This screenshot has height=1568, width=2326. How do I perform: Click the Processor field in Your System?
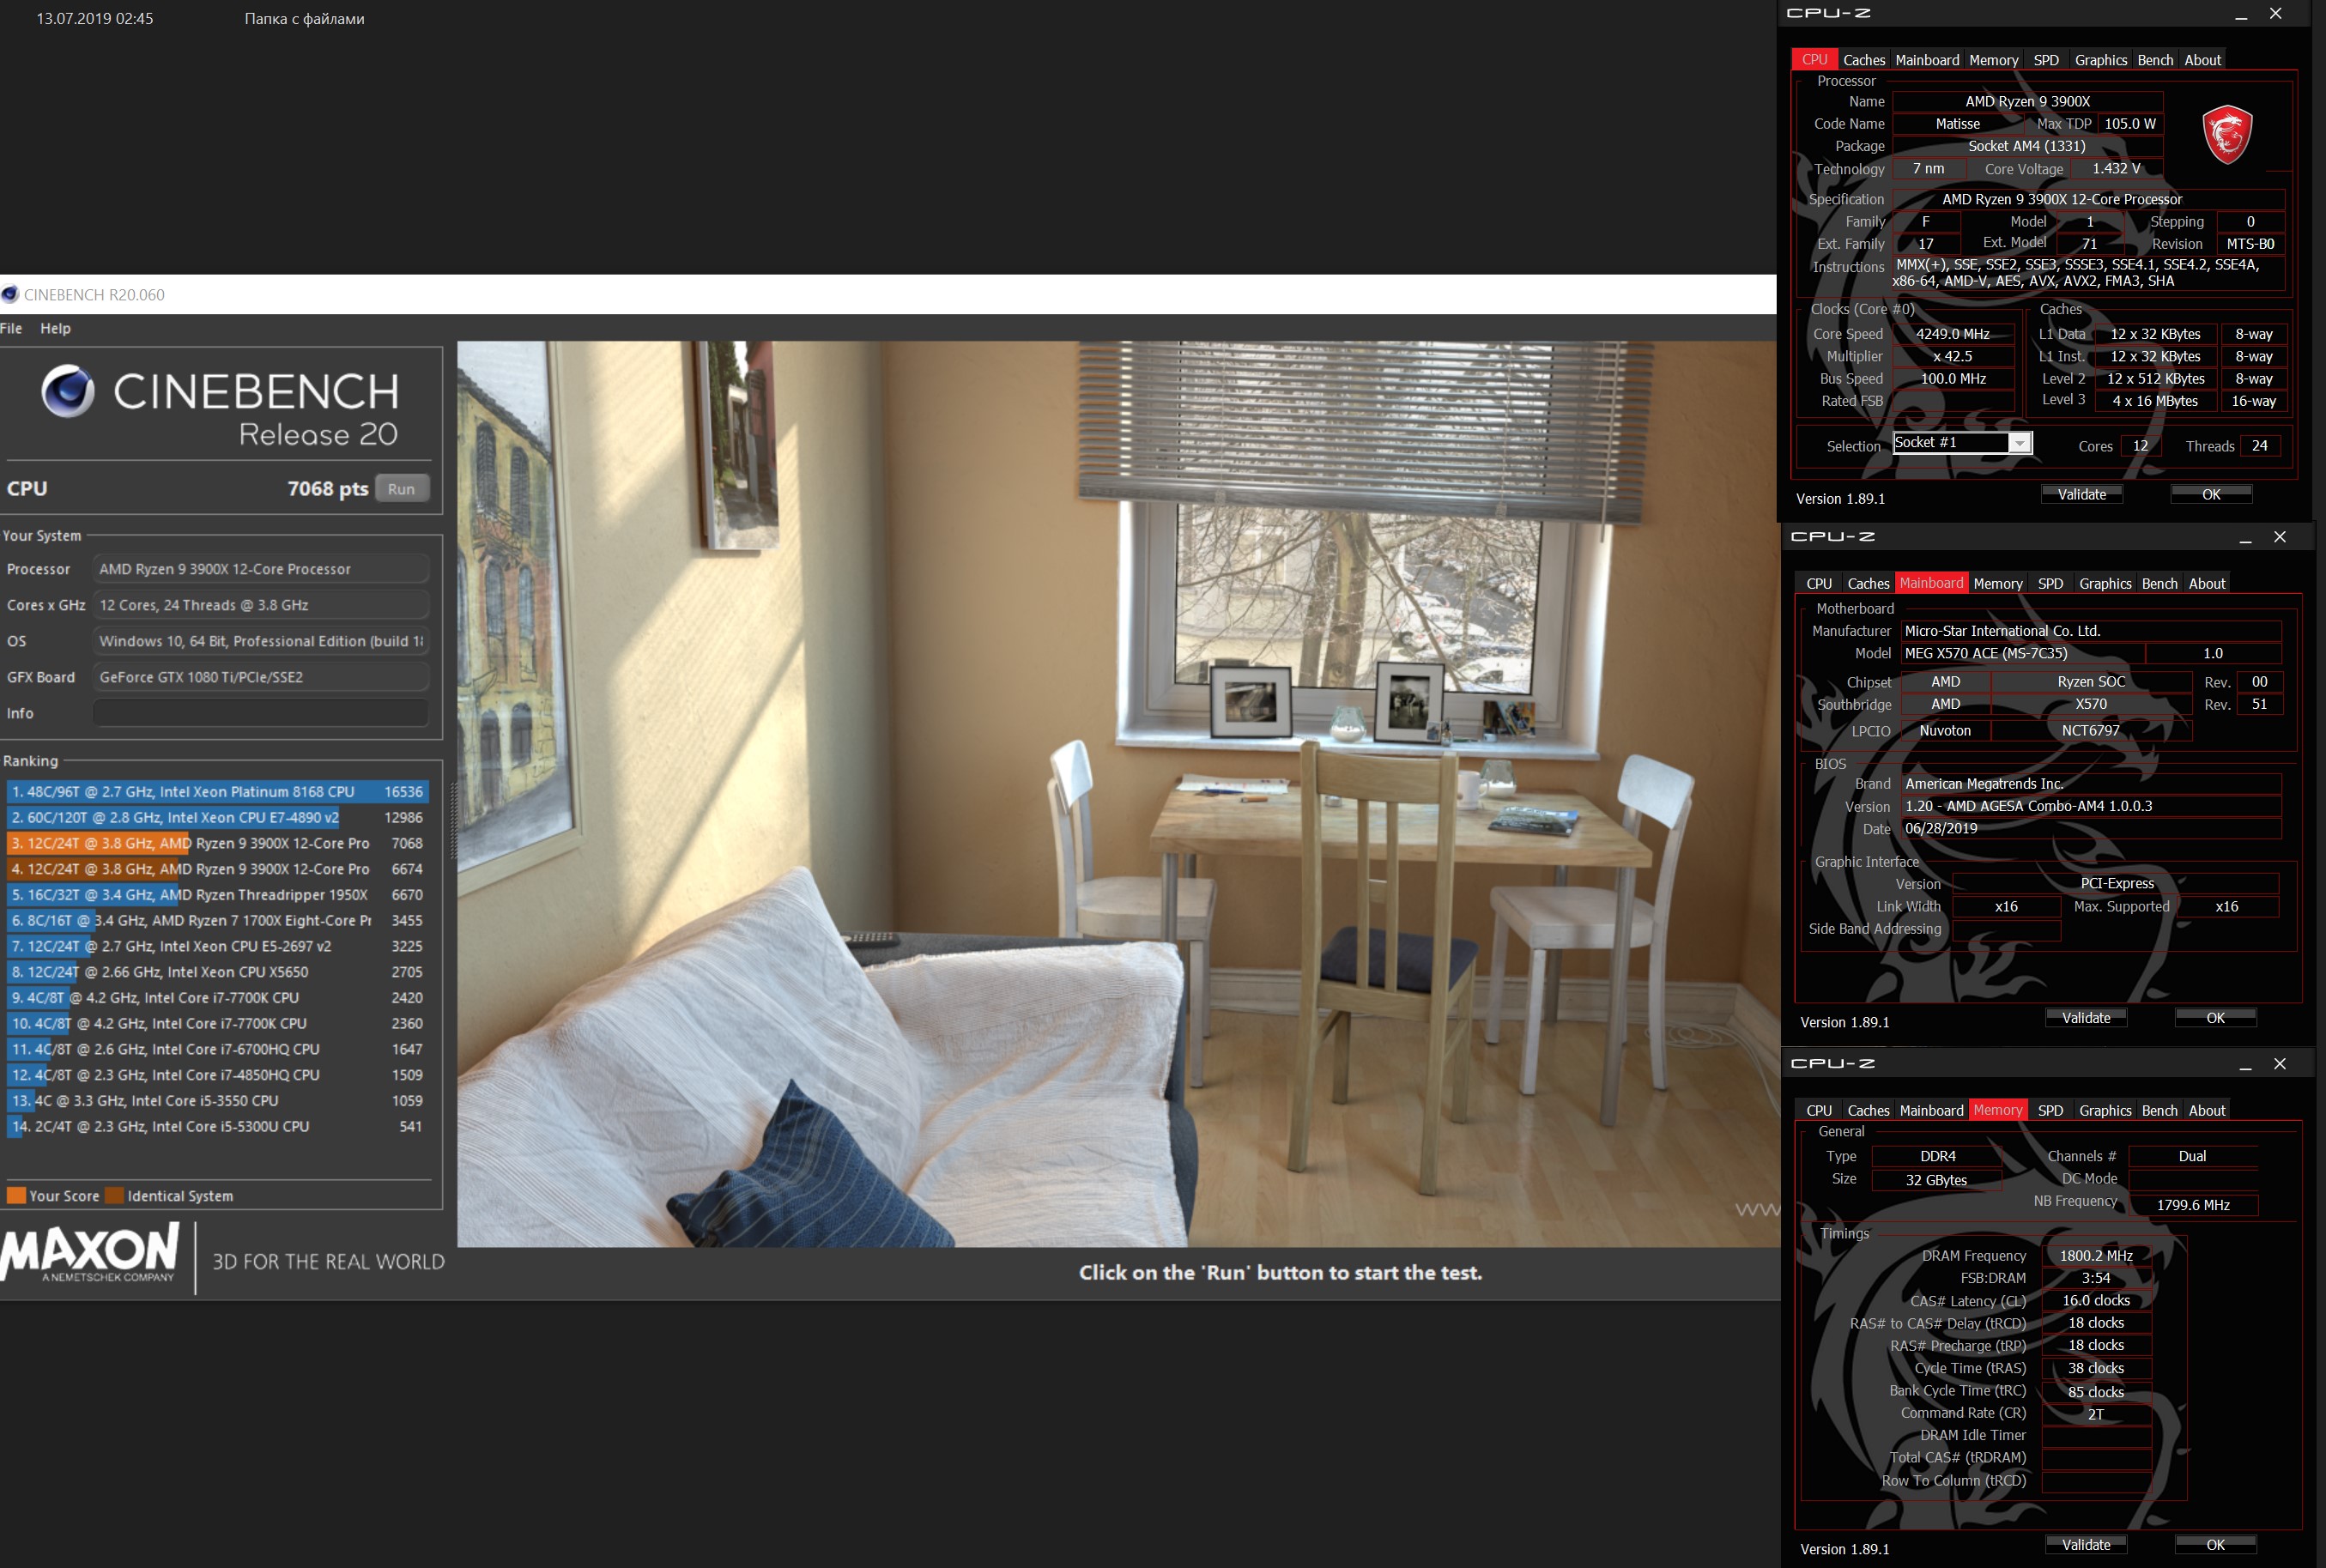point(261,569)
